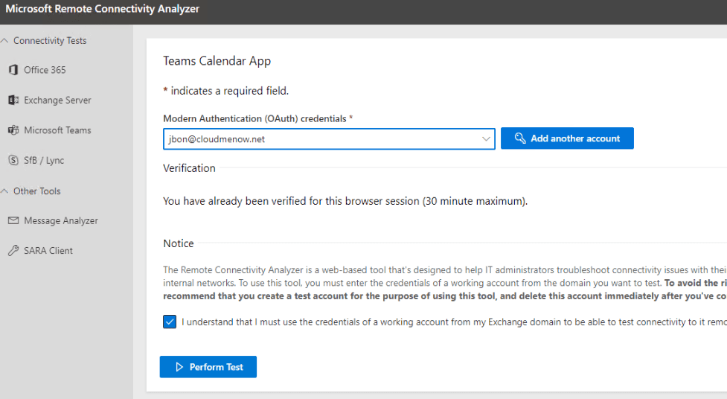Select the SfB / Lync Skype icon
Viewport: 727px width, 399px height.
pos(13,160)
